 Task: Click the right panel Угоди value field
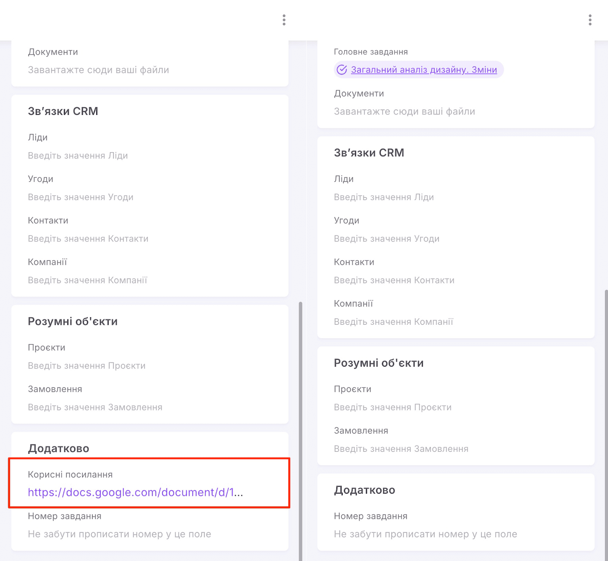click(386, 238)
